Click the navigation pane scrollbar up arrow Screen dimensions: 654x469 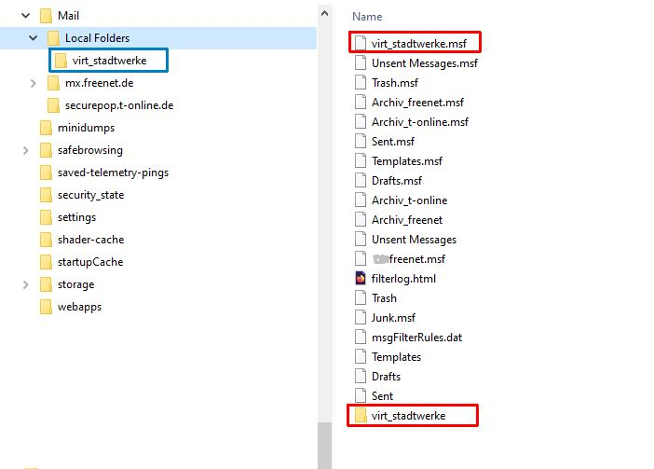[x=324, y=13]
